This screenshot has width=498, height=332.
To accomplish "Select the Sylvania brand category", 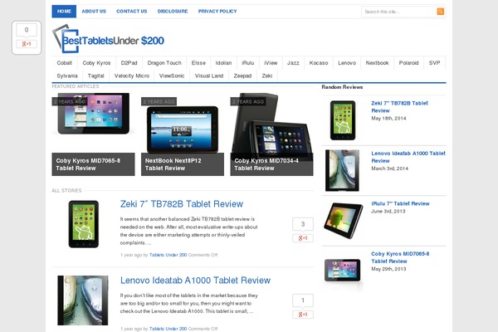I will (x=67, y=76).
